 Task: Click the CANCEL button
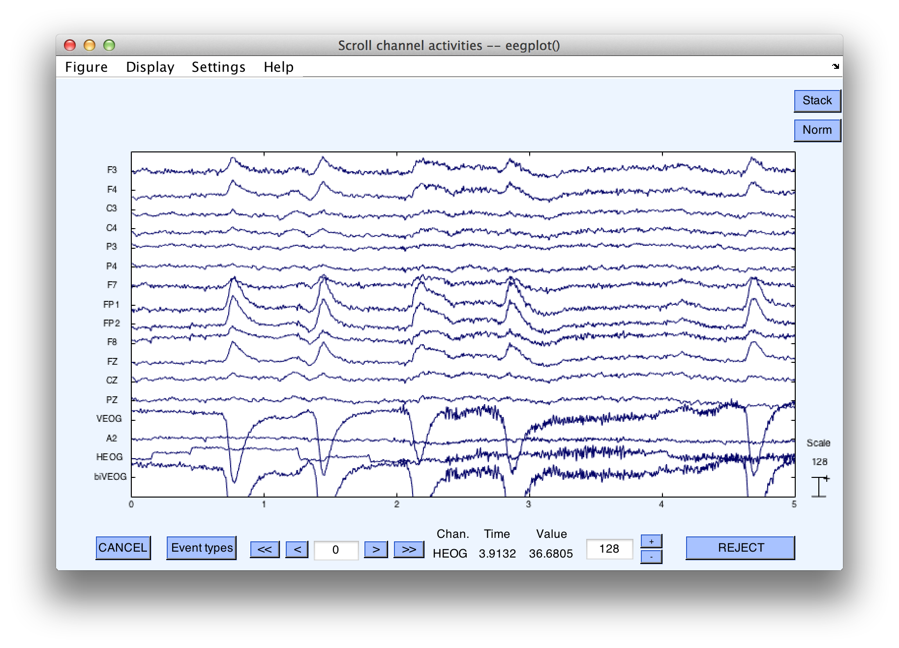pyautogui.click(x=123, y=548)
